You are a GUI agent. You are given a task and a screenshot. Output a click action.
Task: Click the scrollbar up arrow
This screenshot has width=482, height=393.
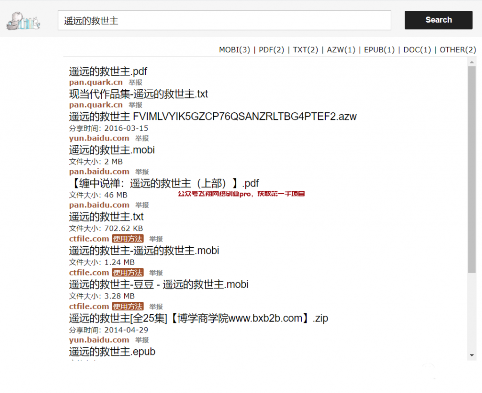pyautogui.click(x=472, y=62)
